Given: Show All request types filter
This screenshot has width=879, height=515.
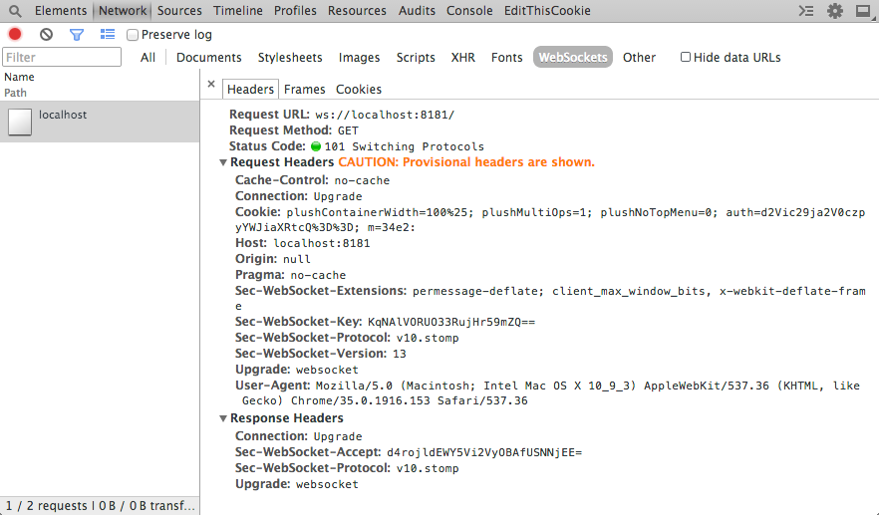Looking at the screenshot, I should coord(147,58).
